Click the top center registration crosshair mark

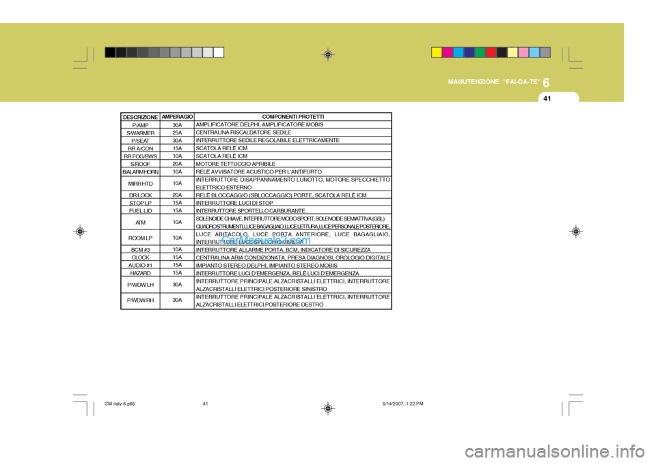[x=328, y=55]
